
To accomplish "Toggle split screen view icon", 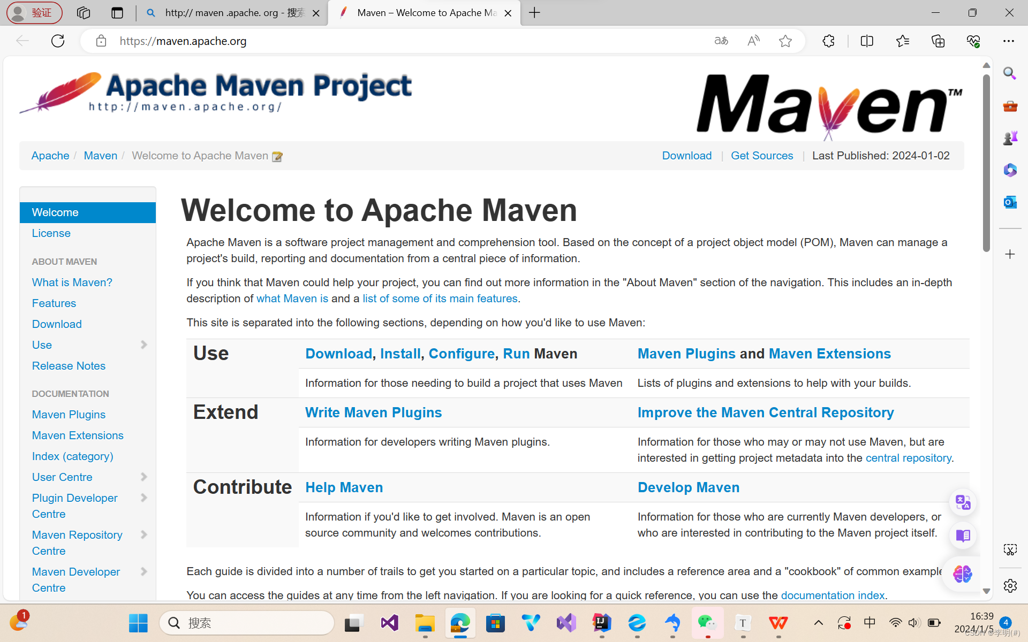I will (867, 41).
